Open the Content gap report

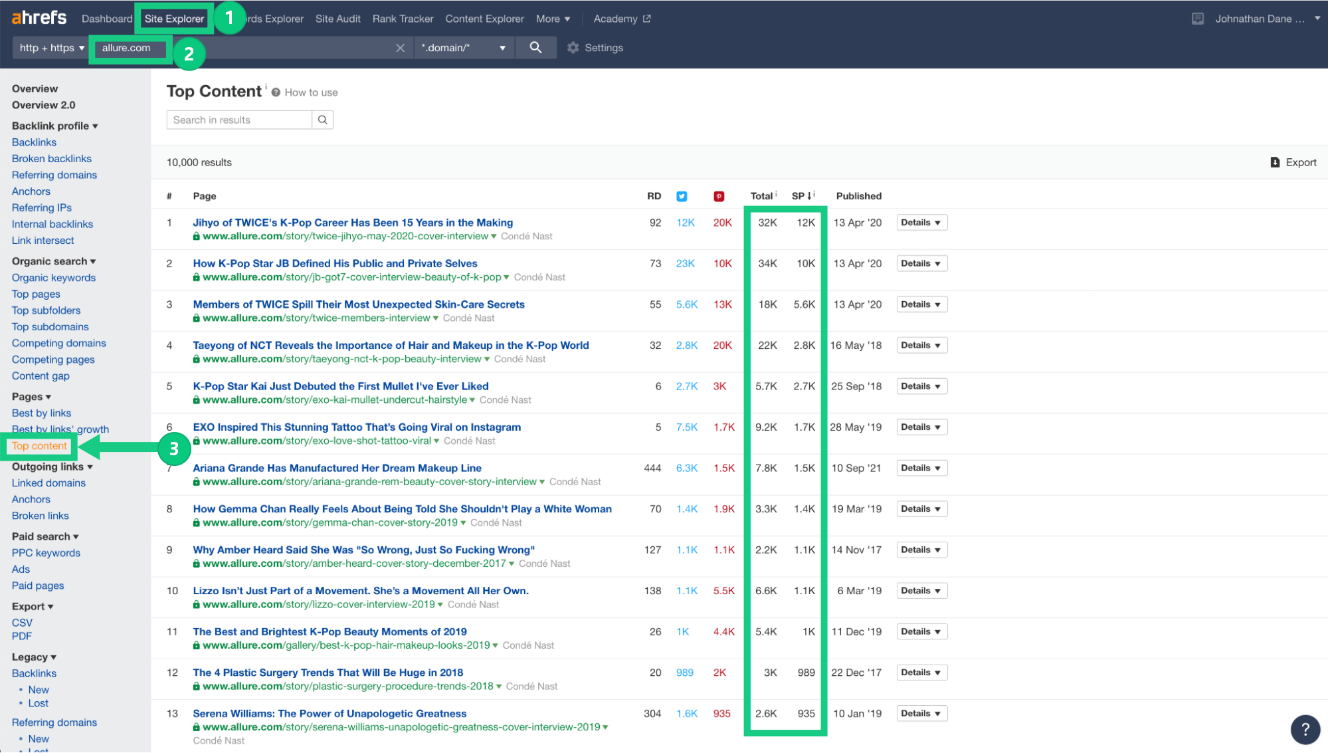click(x=41, y=376)
